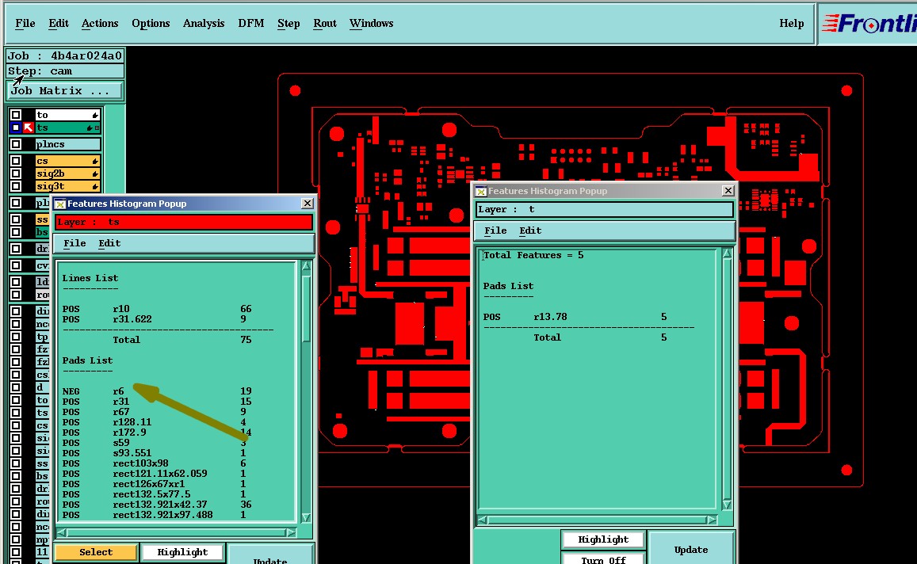Close the Layer t Features Histogram Popup
This screenshot has height=564, width=917.
[x=728, y=191]
